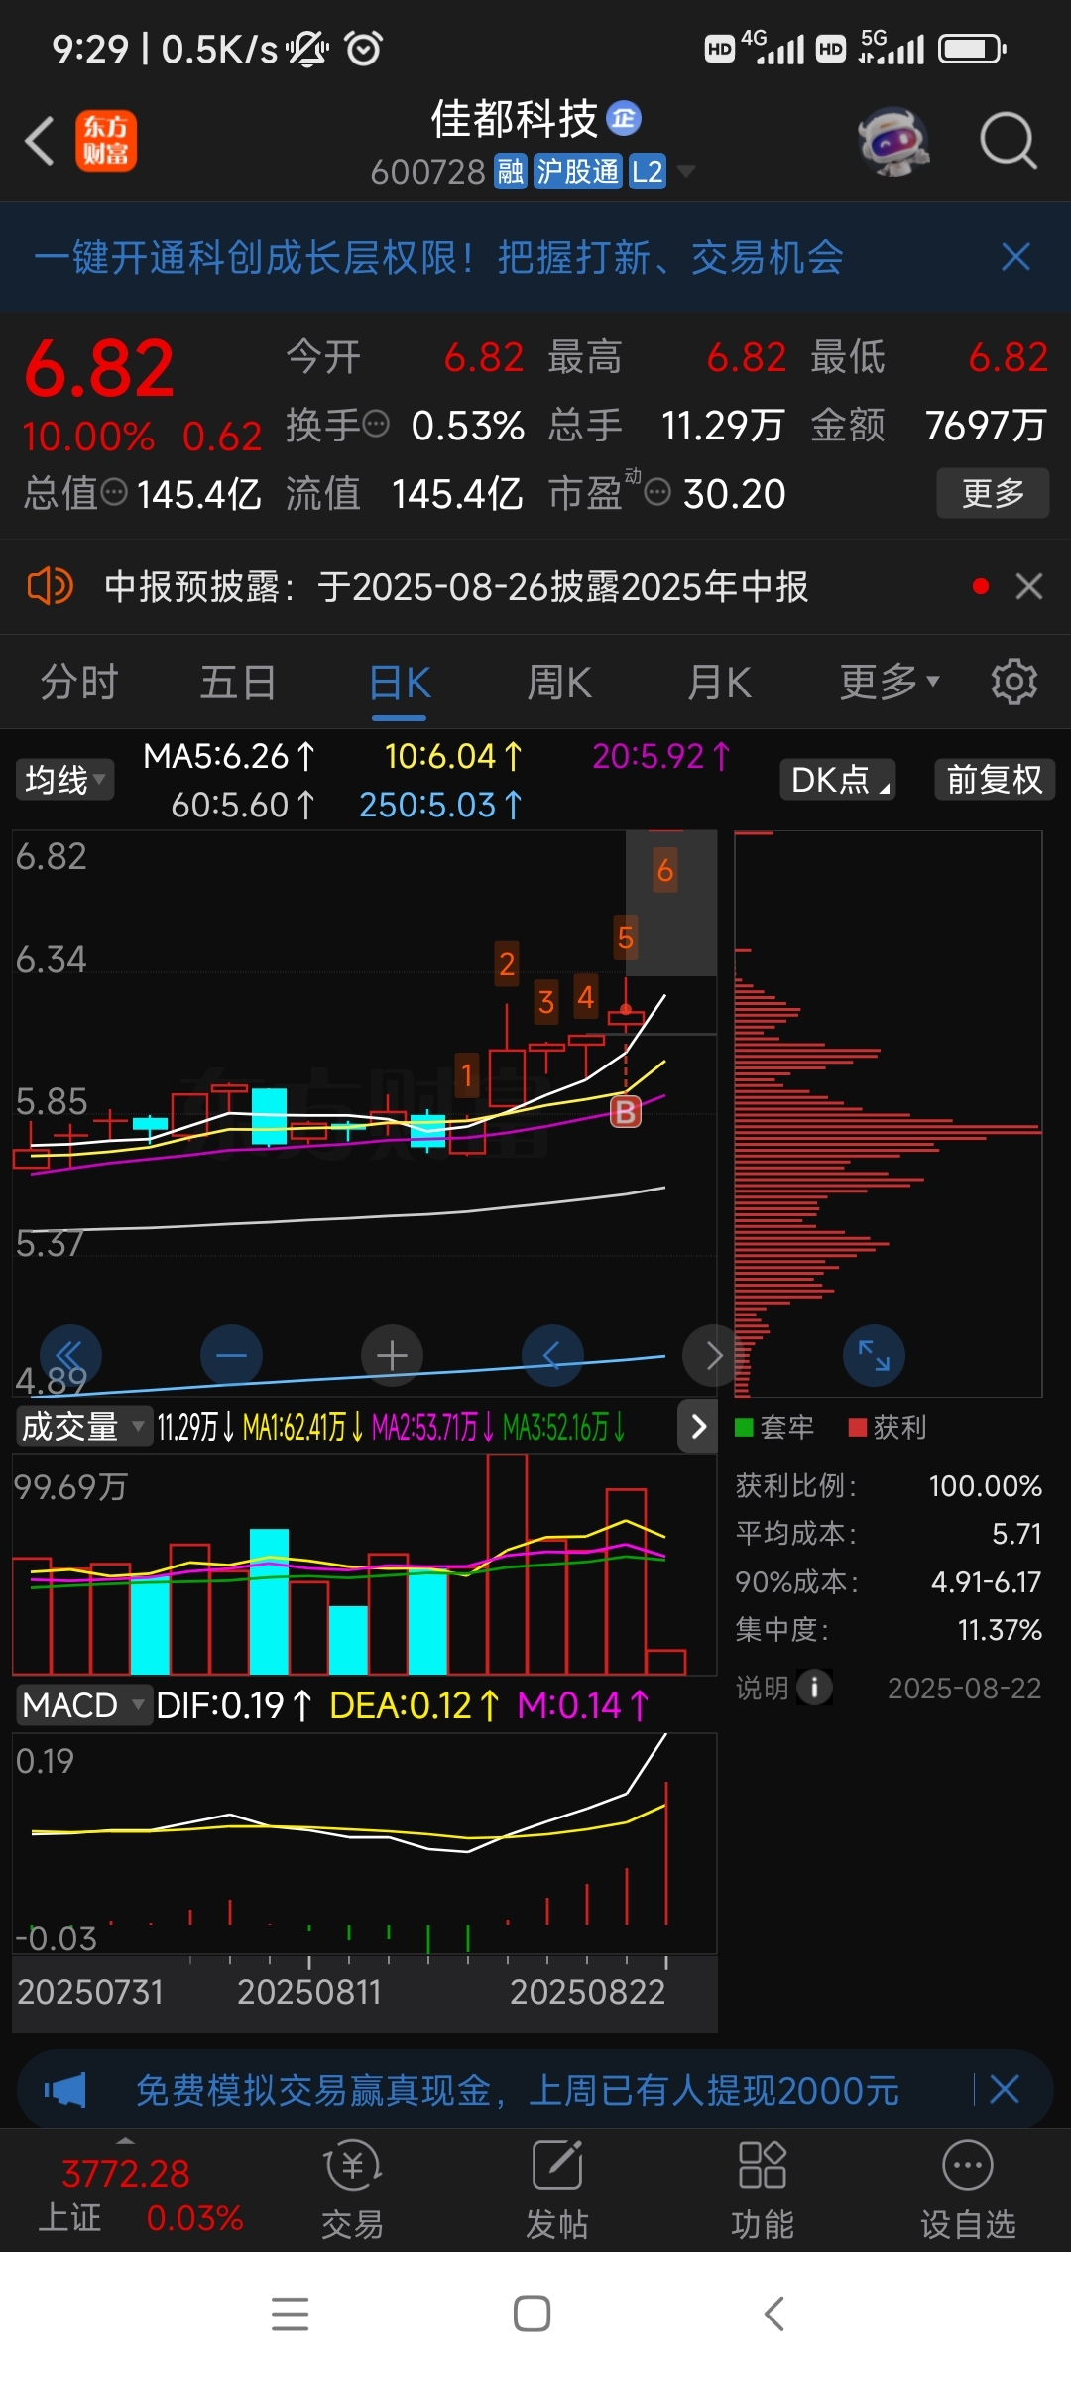Zoom out K-line with minus button
Screen dimensions: 1071x2381
pos(231,1355)
